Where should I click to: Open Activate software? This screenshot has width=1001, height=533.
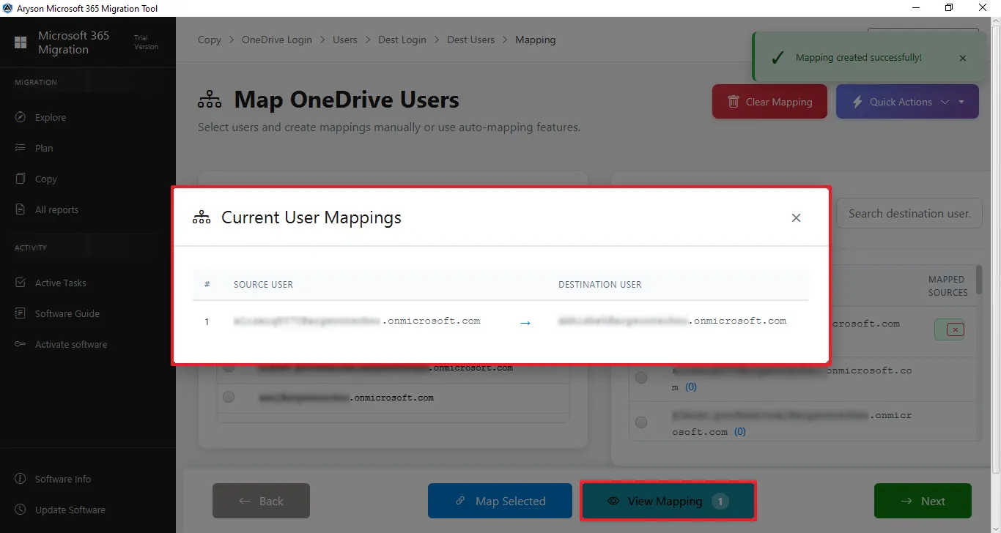[x=70, y=344]
